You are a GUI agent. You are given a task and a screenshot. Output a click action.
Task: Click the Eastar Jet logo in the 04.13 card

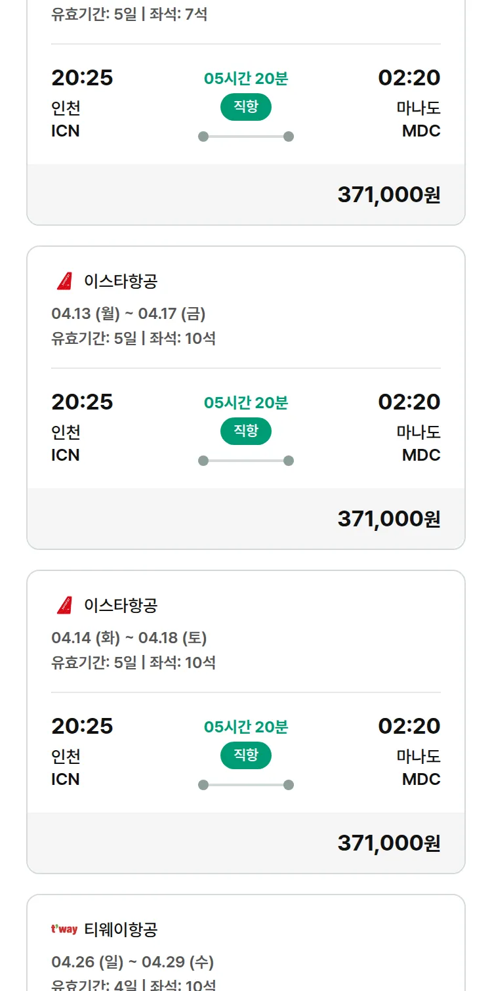[x=64, y=282]
